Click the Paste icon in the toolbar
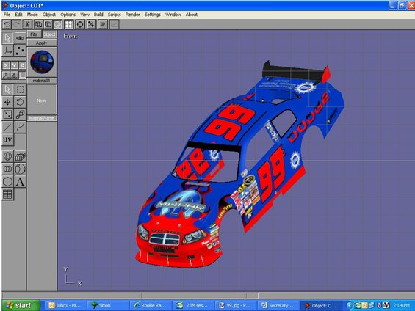The height and width of the screenshot is (311, 415). click(48, 25)
